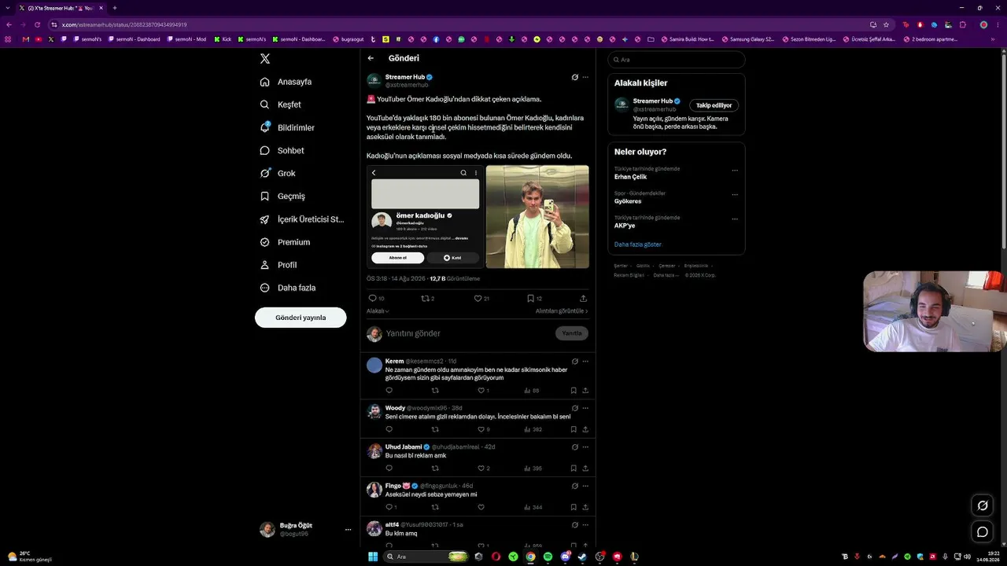The image size is (1007, 566).
Task: Open Streamer Hub's profile avatar on the post
Action: tap(374, 81)
